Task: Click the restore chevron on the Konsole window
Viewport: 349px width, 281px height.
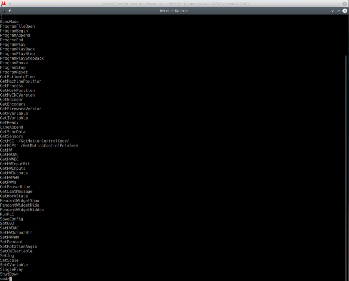Action: coord(339,10)
